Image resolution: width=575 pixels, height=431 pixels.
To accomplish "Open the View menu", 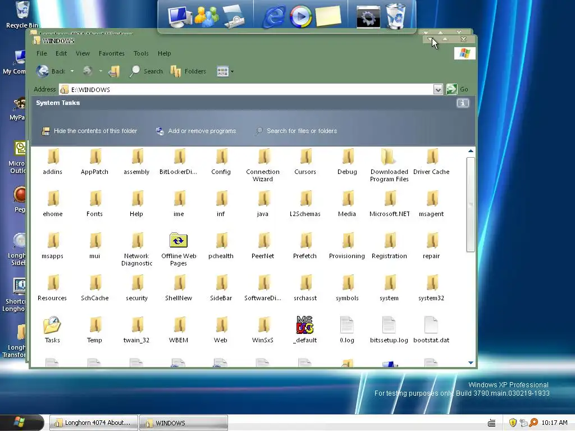I will click(x=83, y=53).
